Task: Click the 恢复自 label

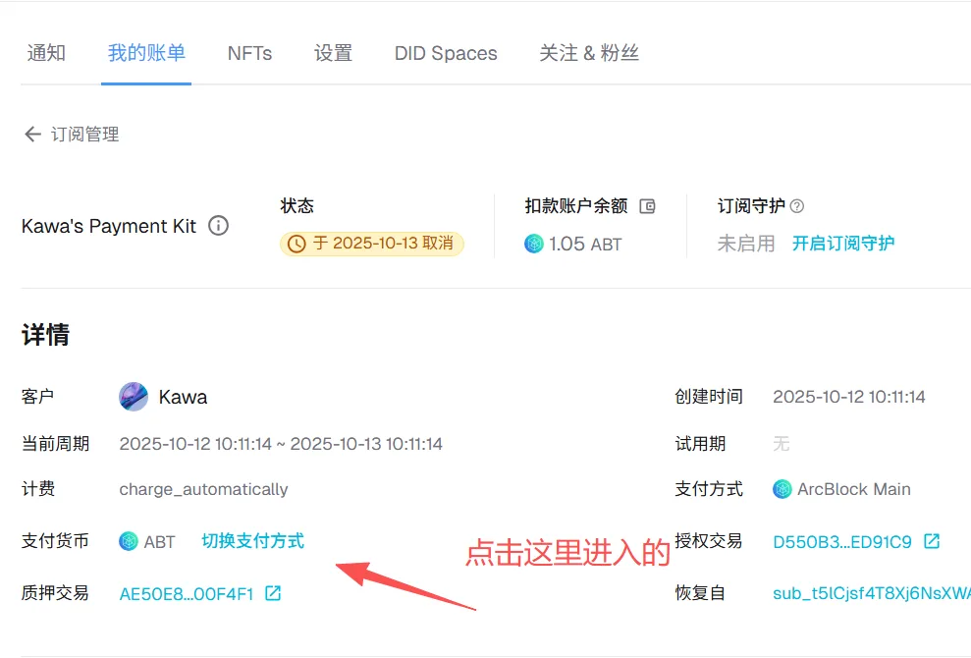Action: coord(700,593)
